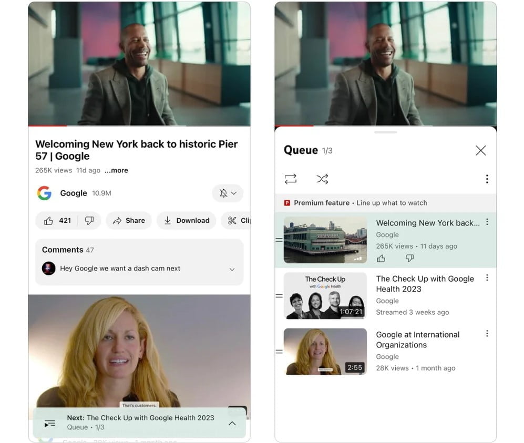Show more of the video description

[116, 170]
